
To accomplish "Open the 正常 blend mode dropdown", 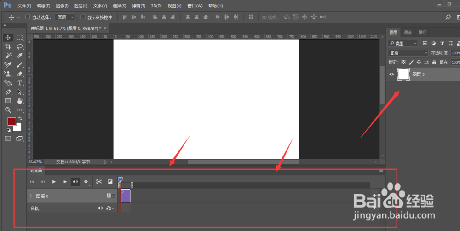I will 408,53.
